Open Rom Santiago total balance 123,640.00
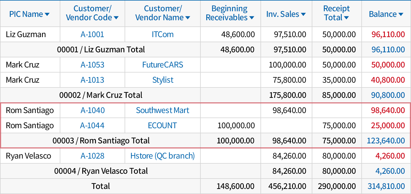The image size is (411, 194). coord(386,141)
